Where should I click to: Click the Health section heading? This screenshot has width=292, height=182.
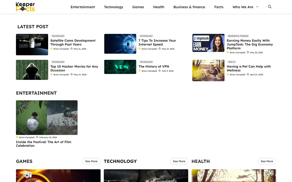(201, 162)
